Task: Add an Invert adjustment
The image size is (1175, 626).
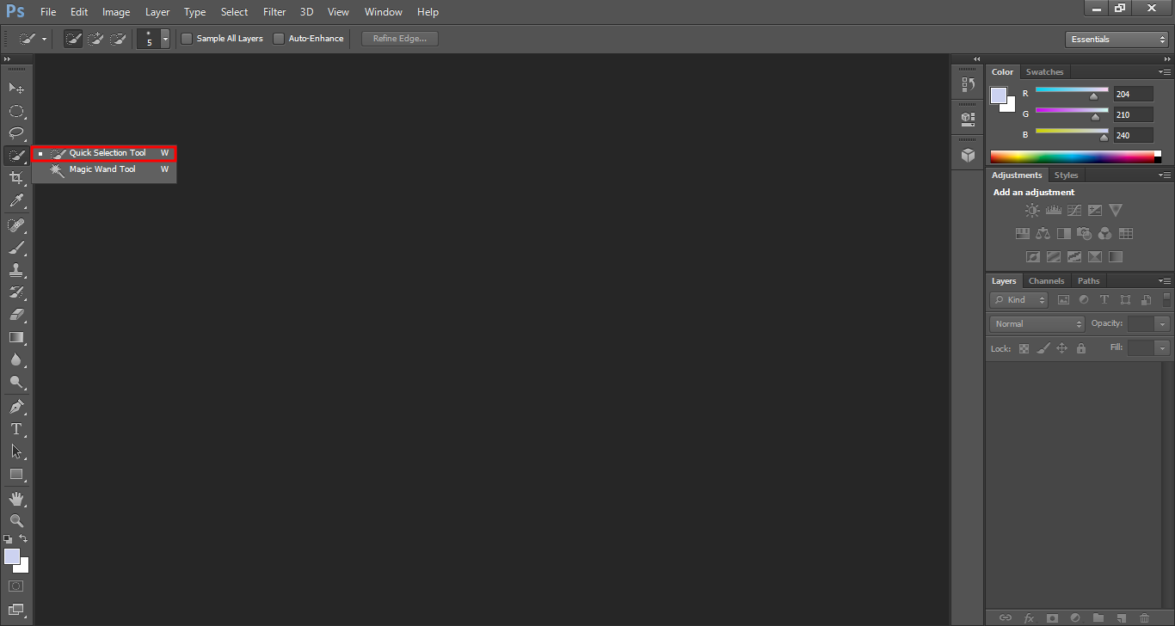Action: pos(1032,256)
